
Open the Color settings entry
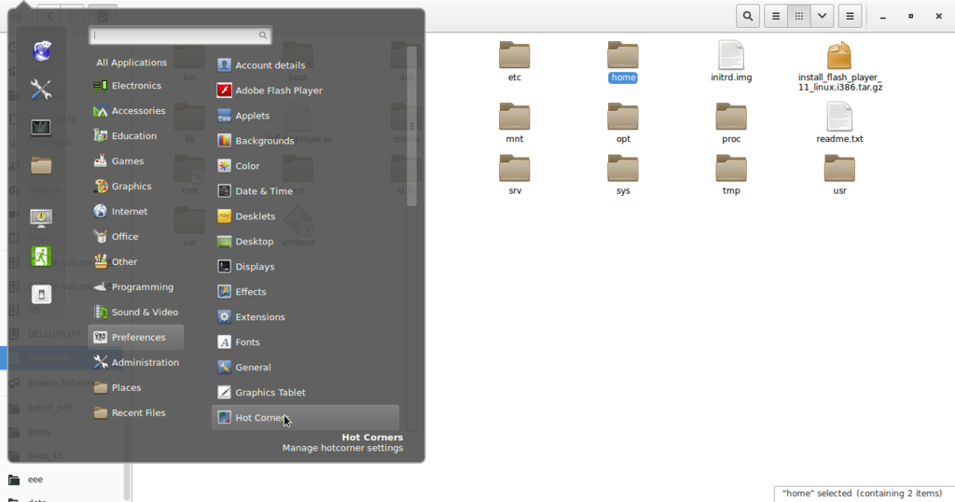click(305, 166)
